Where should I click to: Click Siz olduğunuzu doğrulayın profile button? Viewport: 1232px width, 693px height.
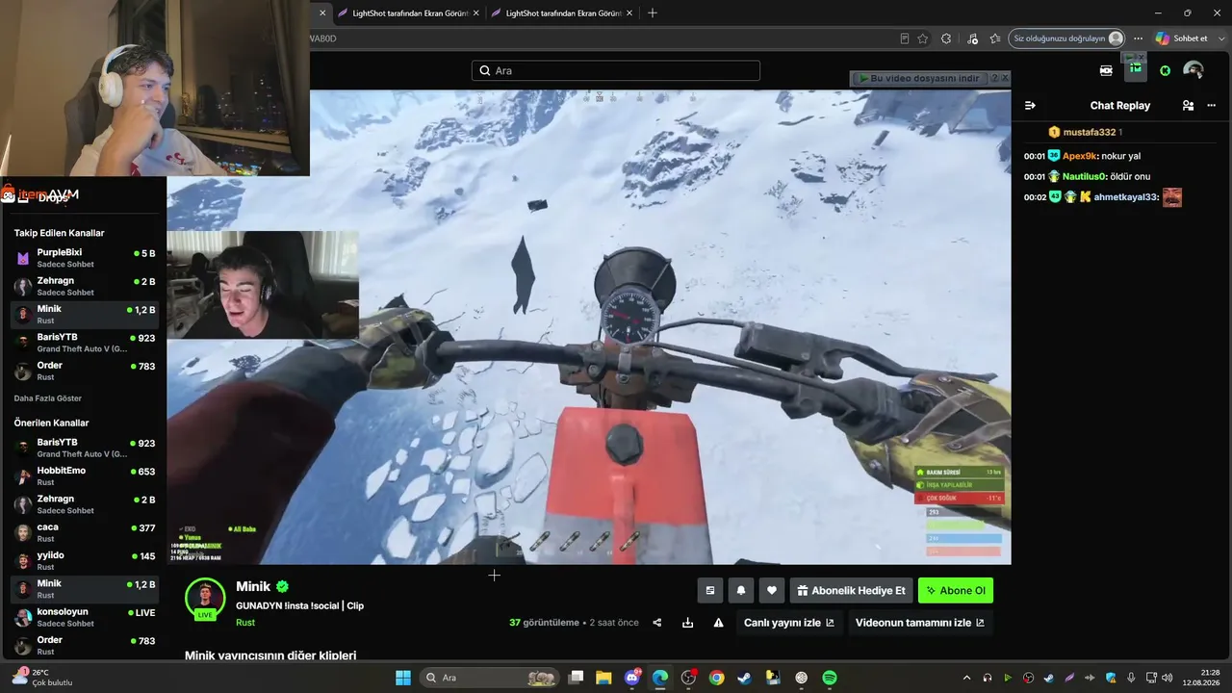(1067, 38)
